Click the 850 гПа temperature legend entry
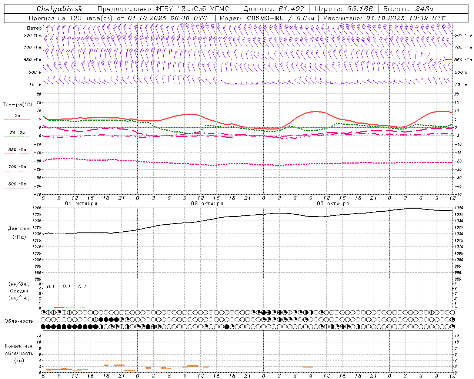 17,150
